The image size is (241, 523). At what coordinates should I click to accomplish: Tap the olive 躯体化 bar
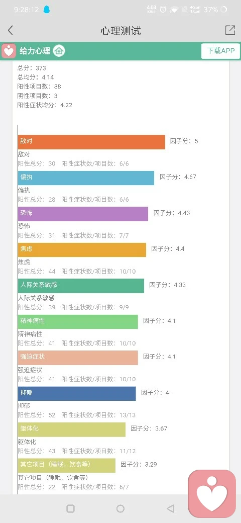72,429
